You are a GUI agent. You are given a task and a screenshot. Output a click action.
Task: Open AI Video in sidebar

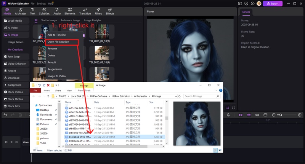coord(16,28)
